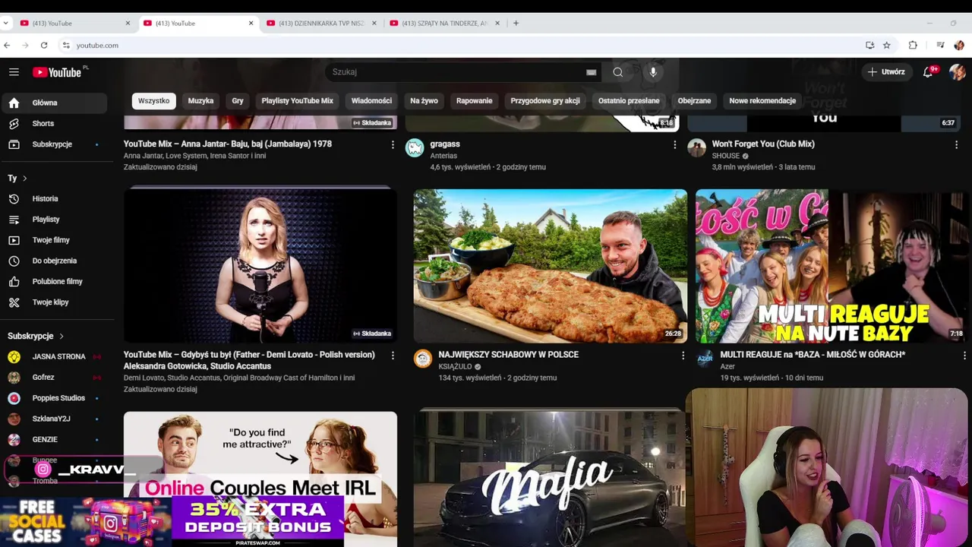Select the Obejrzane filter chip

694,101
